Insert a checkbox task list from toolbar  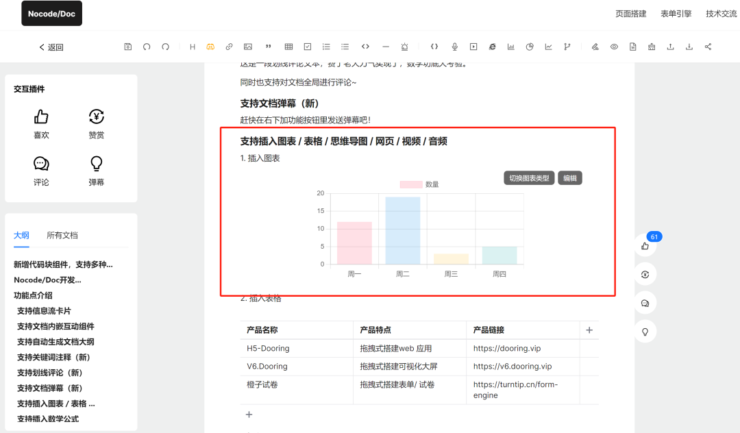click(308, 47)
